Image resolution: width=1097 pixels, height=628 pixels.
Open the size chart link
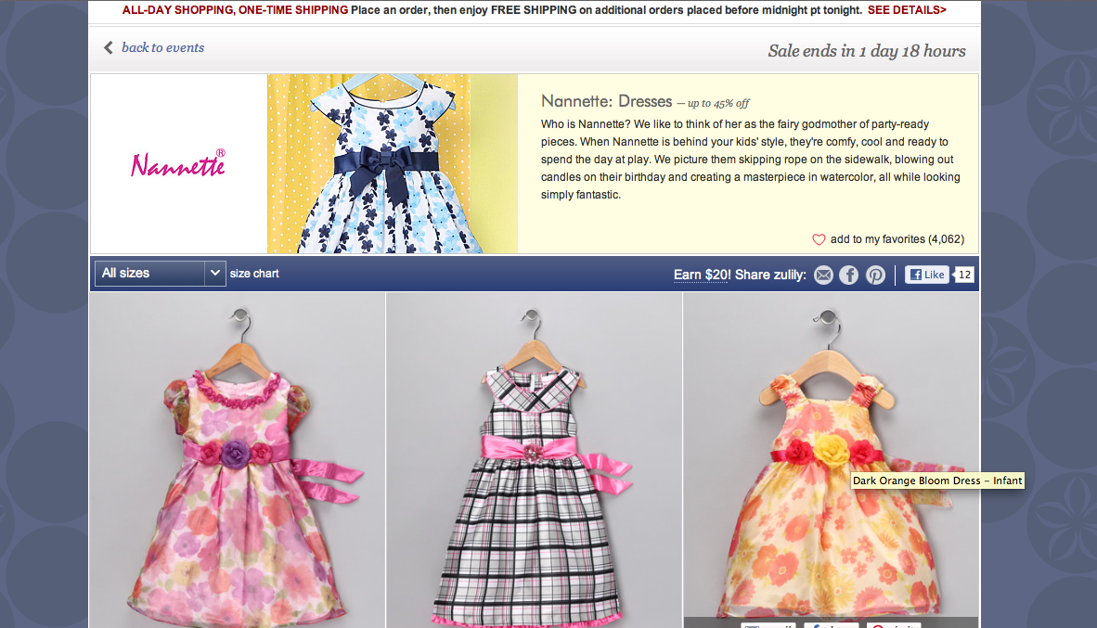254,274
